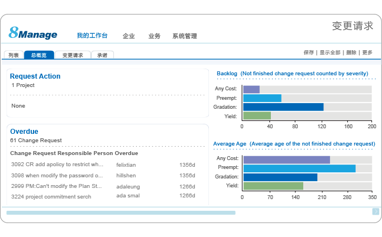
Task: Click the horizontal scrollbar thumb at bottom
Action: point(121,212)
